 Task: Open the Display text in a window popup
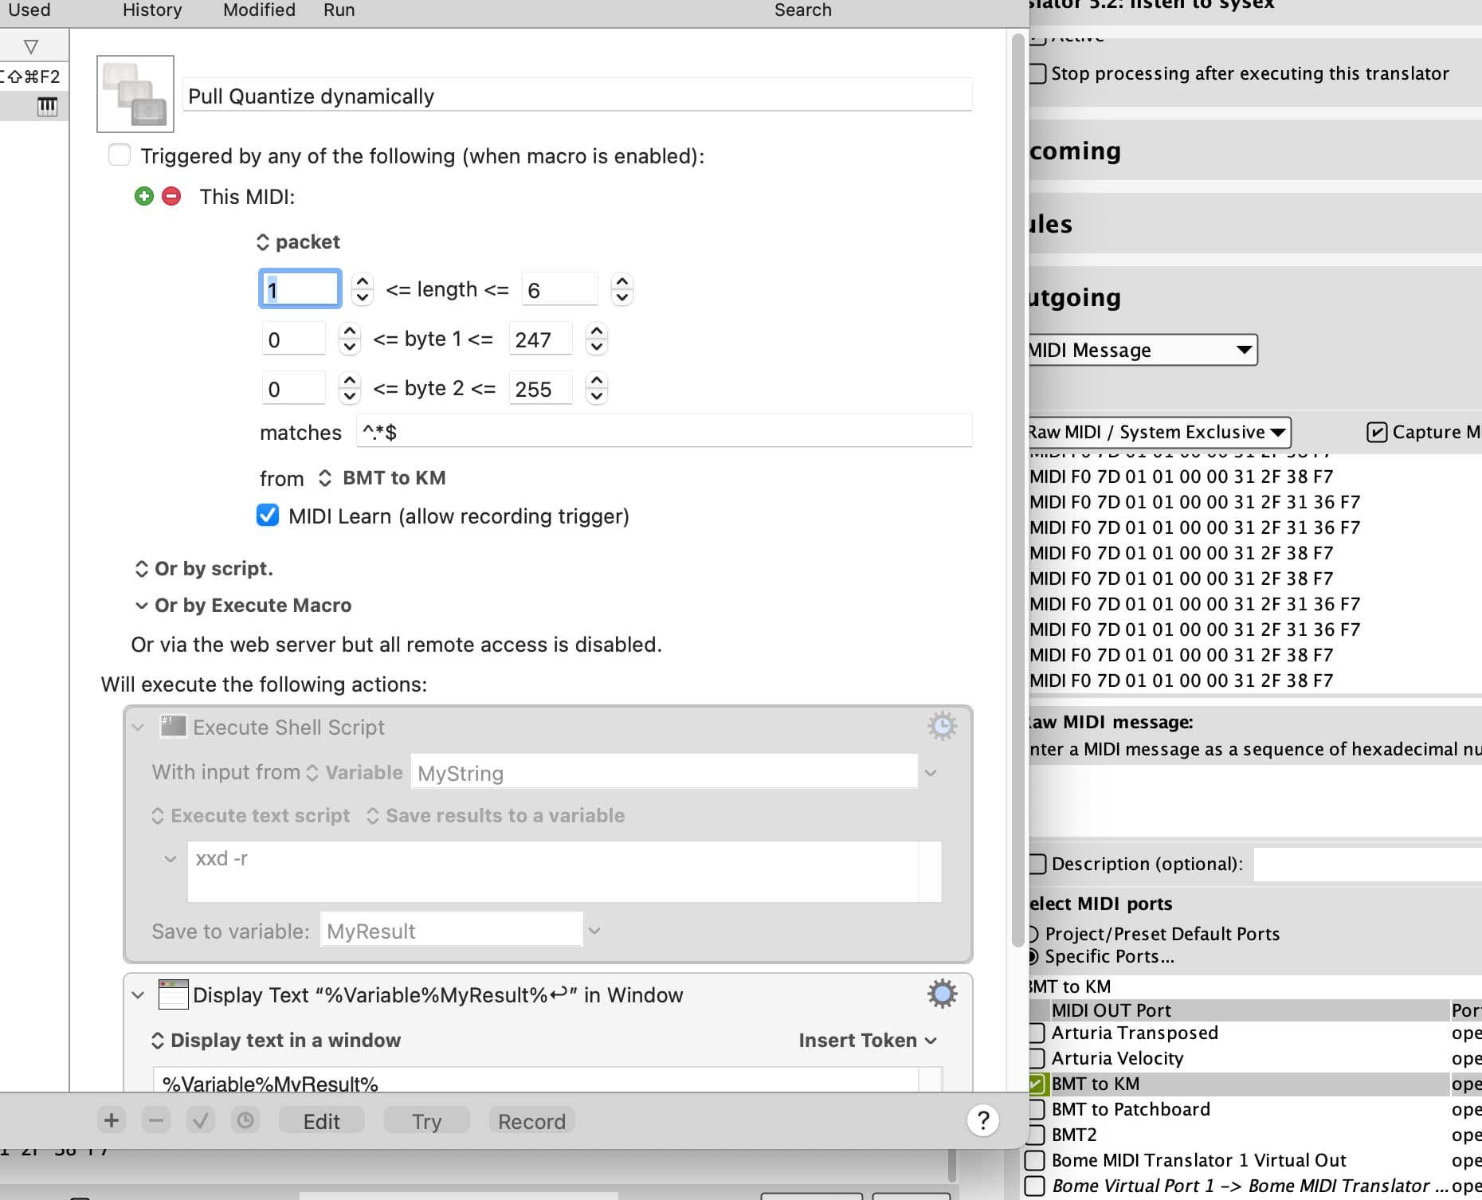click(x=276, y=1040)
